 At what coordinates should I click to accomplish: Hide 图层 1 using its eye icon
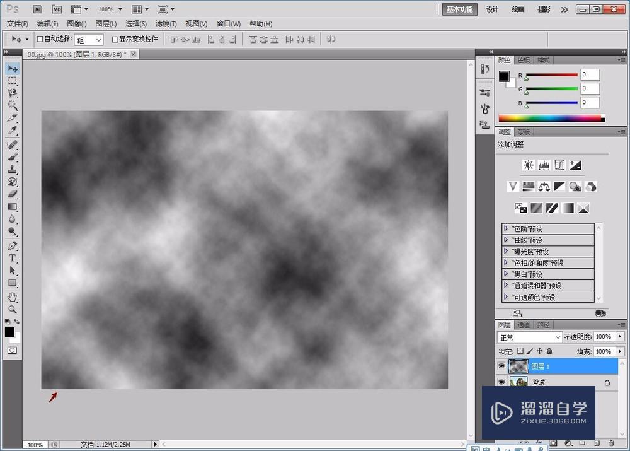(x=501, y=366)
